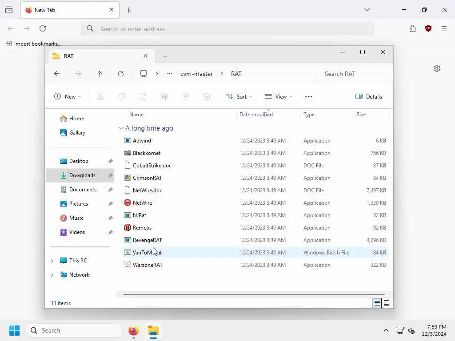Click the muted volume tray icon
Image resolution: width=455 pixels, height=341 pixels.
411,330
